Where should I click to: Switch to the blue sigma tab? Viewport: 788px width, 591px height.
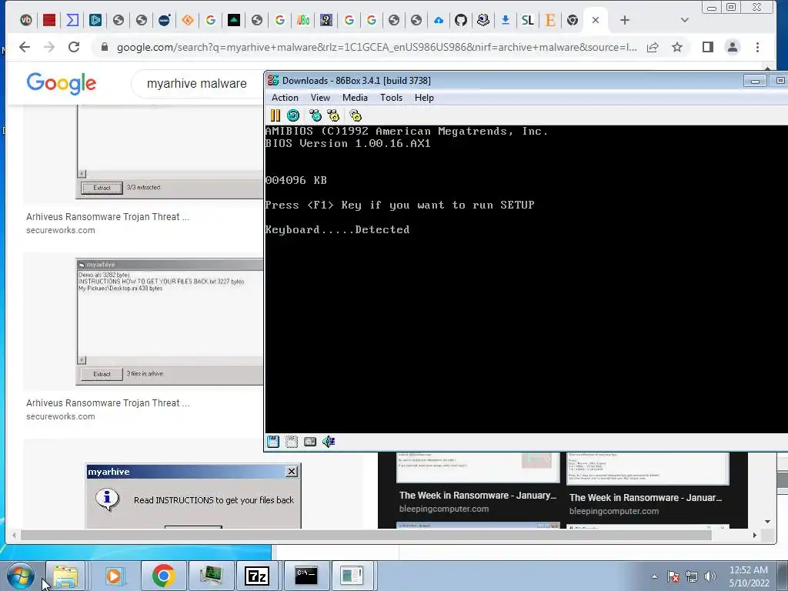(72, 20)
